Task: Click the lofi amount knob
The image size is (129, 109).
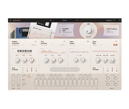Action: coord(88,30)
